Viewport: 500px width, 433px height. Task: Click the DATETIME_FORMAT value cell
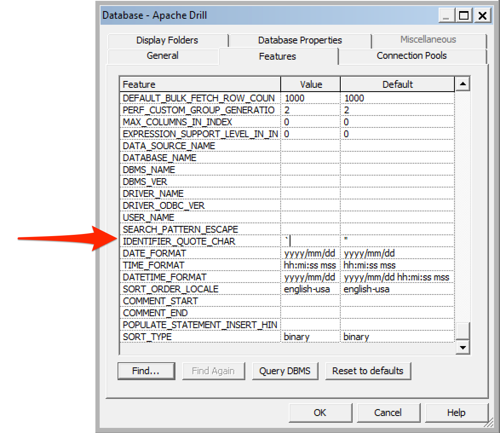[x=310, y=277]
